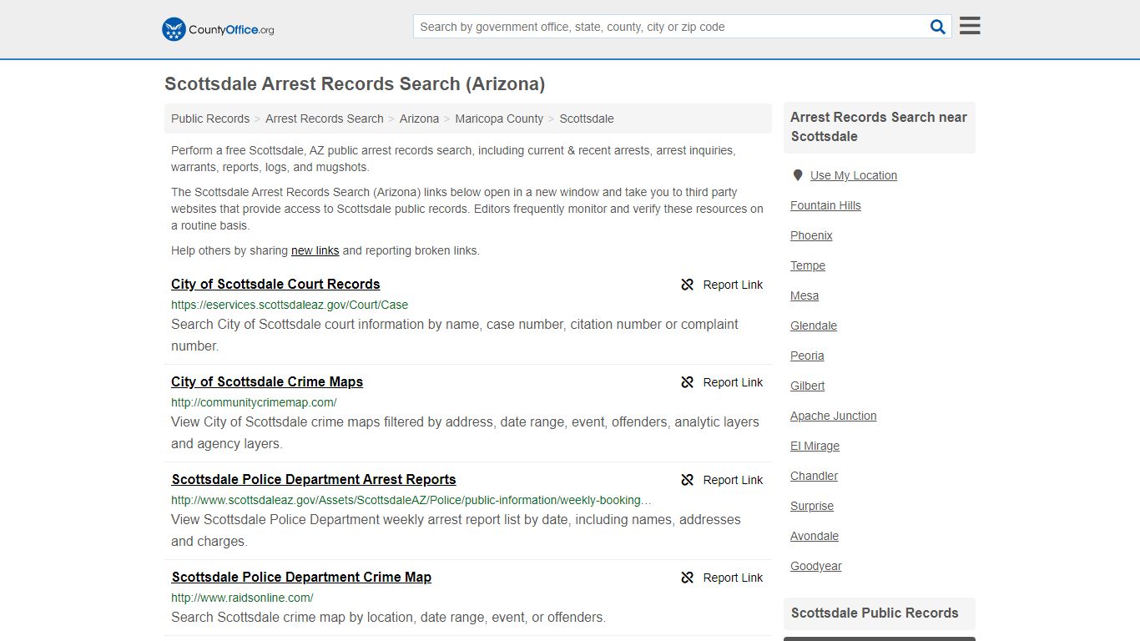The image size is (1140, 641).
Task: Report Link for City of Scottsdale Crime Maps
Action: coord(733,382)
